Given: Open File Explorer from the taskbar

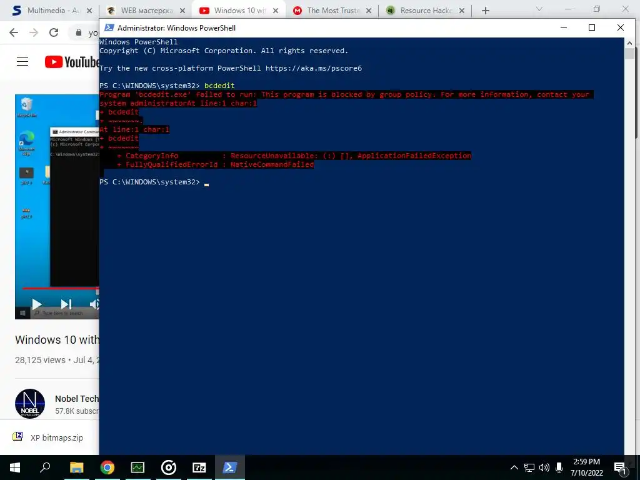Looking at the screenshot, I should tap(76, 467).
